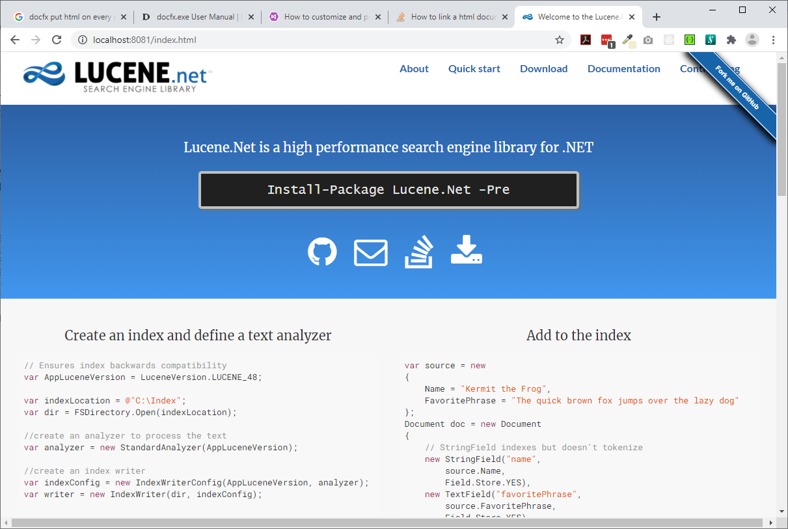
Task: Go forward in browser history
Action: tap(36, 40)
